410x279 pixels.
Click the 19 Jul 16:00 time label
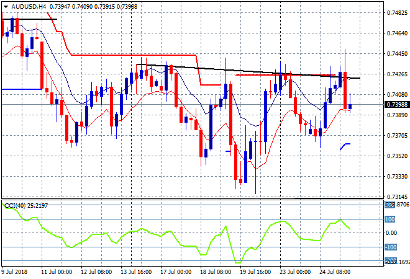click(x=255, y=272)
